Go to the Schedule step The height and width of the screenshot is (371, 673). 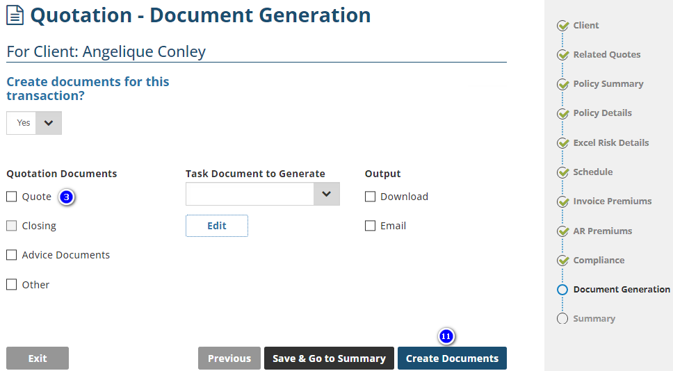[x=592, y=172]
